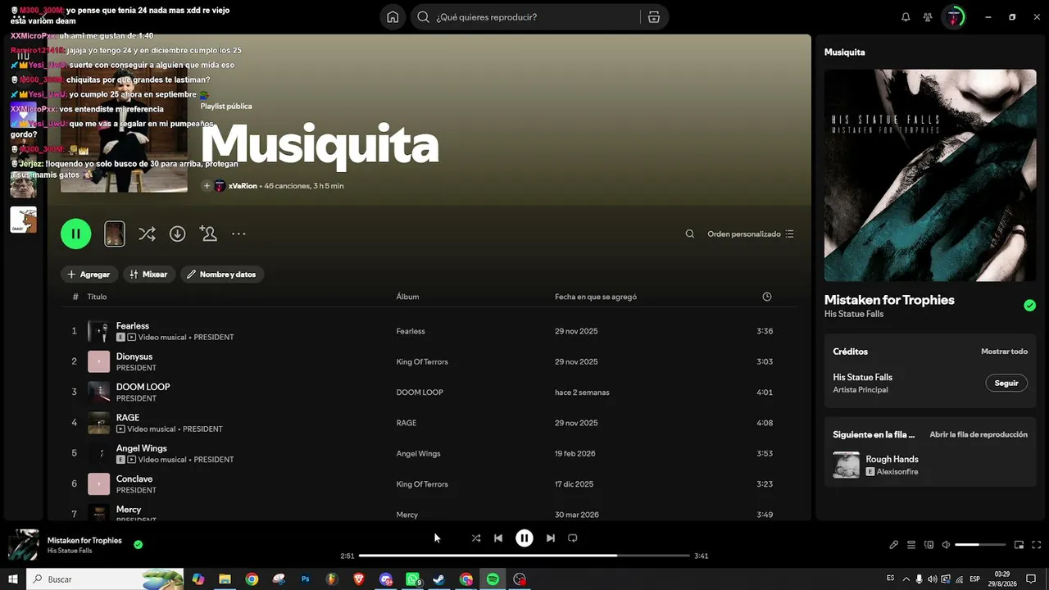Open the miniplayer
1049x590 pixels.
coord(1019,545)
